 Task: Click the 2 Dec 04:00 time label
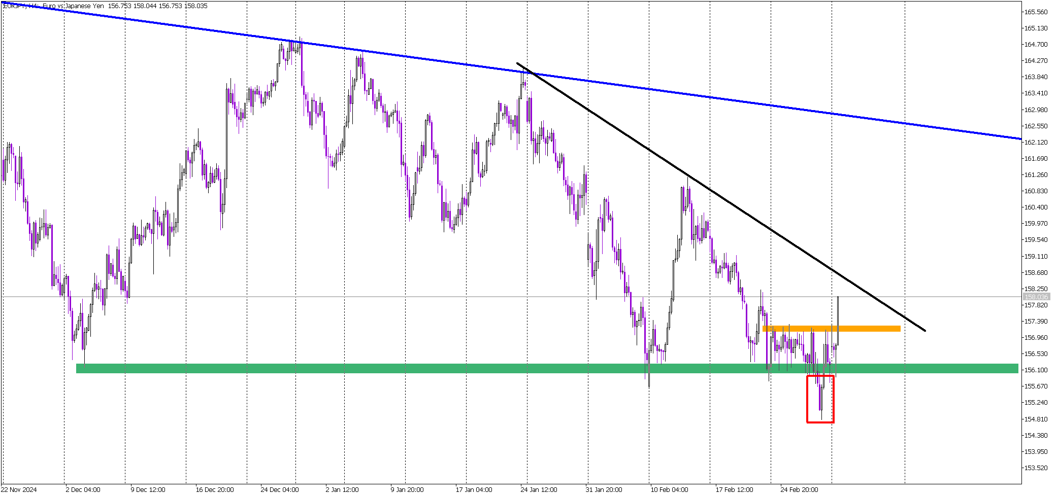(x=83, y=489)
